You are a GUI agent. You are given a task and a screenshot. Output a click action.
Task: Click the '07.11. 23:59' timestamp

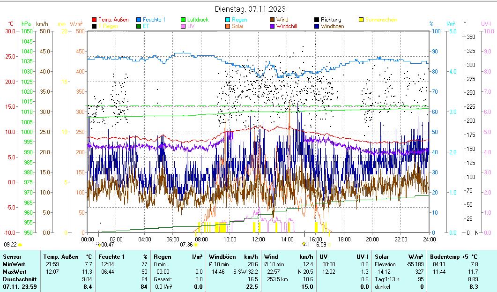click(20, 287)
